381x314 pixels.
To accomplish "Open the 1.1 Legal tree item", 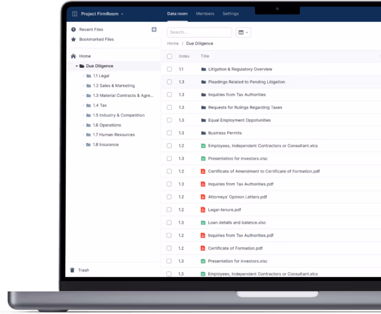I will click(x=101, y=76).
